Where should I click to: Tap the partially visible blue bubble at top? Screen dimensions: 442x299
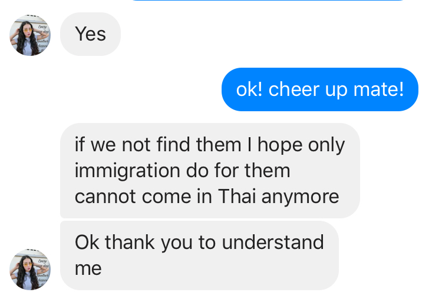268,1
